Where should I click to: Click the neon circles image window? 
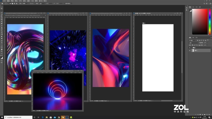pyautogui.click(x=58, y=91)
